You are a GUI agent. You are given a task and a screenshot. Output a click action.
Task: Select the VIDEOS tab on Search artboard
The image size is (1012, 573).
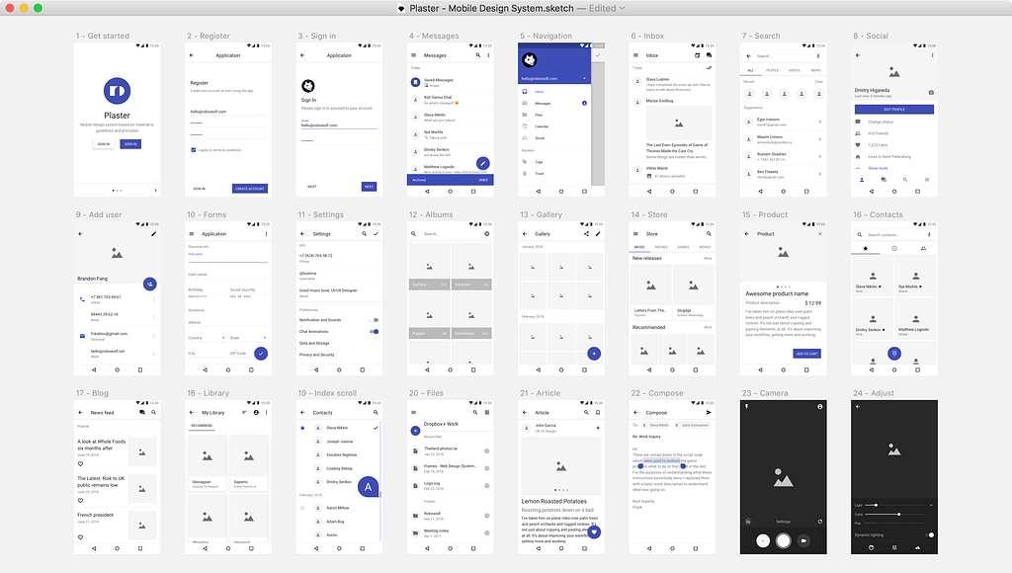tap(794, 70)
